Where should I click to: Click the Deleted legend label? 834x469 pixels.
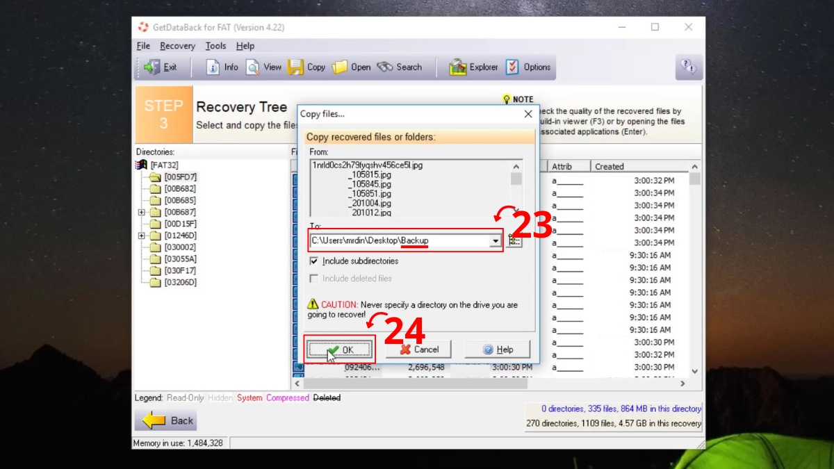point(327,398)
